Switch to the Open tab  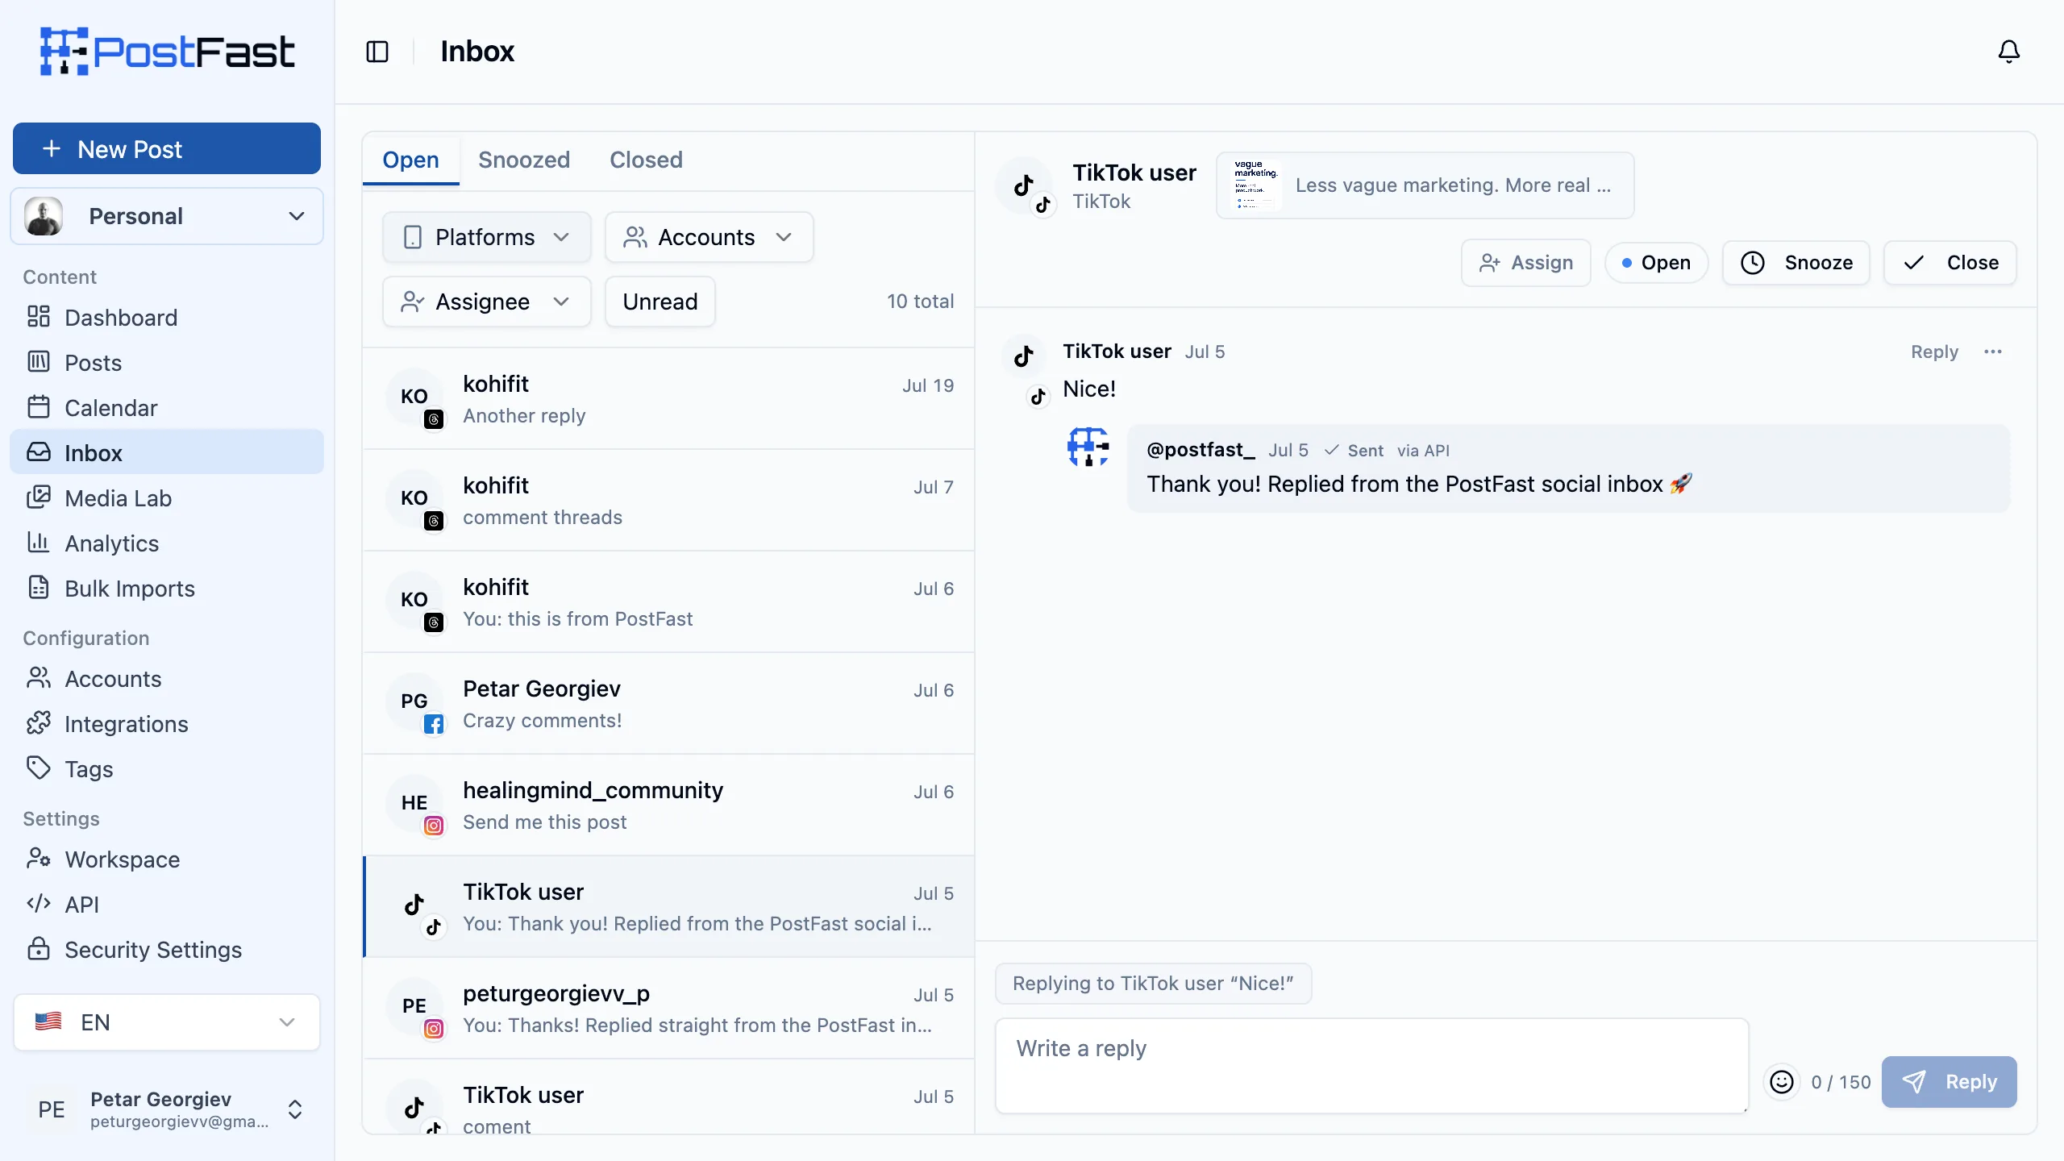(410, 160)
